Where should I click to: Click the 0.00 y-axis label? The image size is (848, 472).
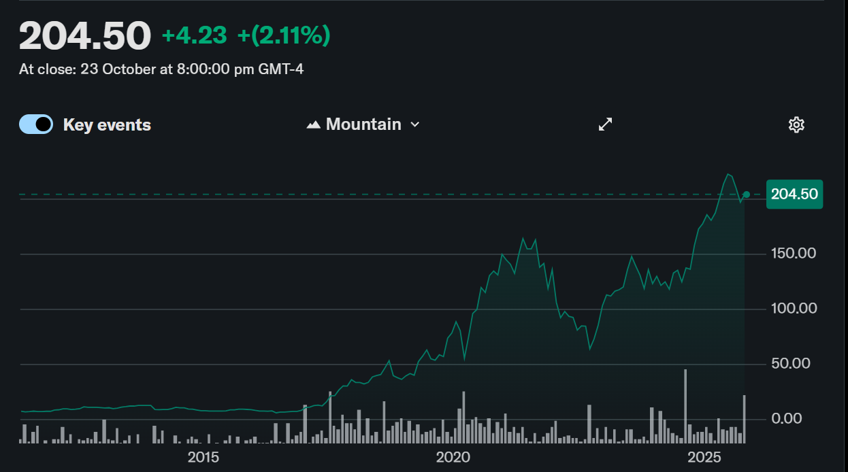pos(787,418)
